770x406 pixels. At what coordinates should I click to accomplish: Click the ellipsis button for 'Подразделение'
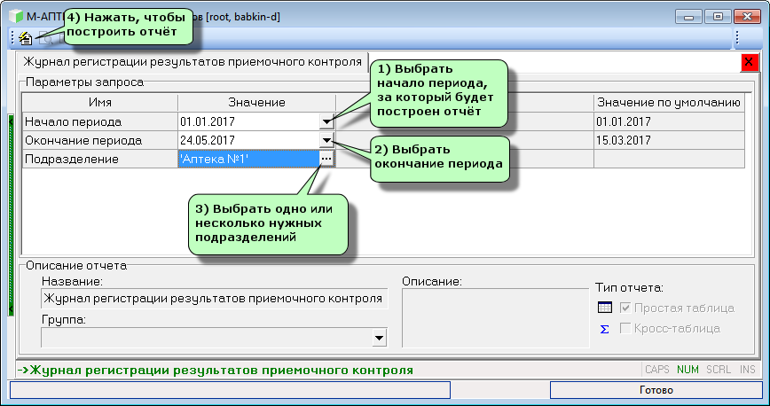pos(326,159)
